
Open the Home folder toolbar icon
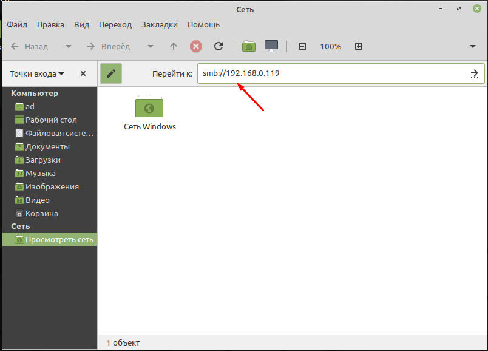pyautogui.click(x=249, y=46)
